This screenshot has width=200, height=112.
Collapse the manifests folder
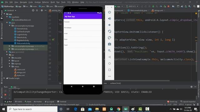tap(7, 17)
